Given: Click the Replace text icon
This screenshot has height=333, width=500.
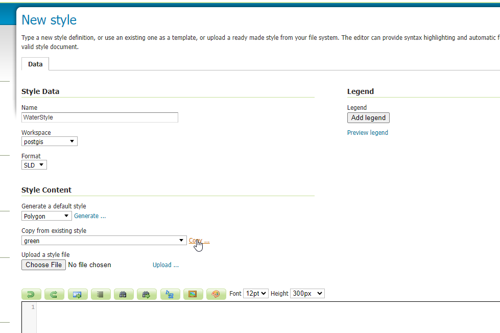Looking at the screenshot, I should pyautogui.click(x=170, y=294).
